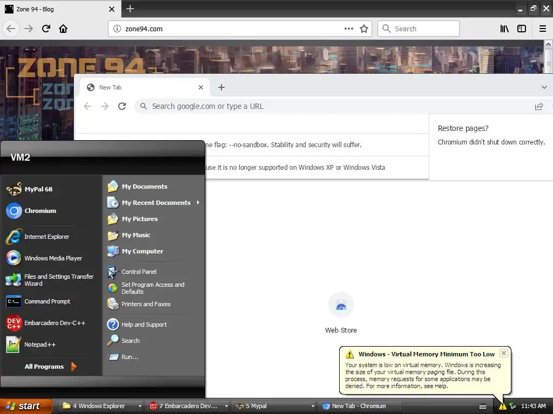Close the Zone 94 - Blog tab
The height and width of the screenshot is (414, 553).
tap(111, 9)
